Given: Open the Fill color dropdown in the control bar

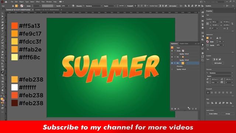Looking at the screenshot, I should (x=19, y=6).
